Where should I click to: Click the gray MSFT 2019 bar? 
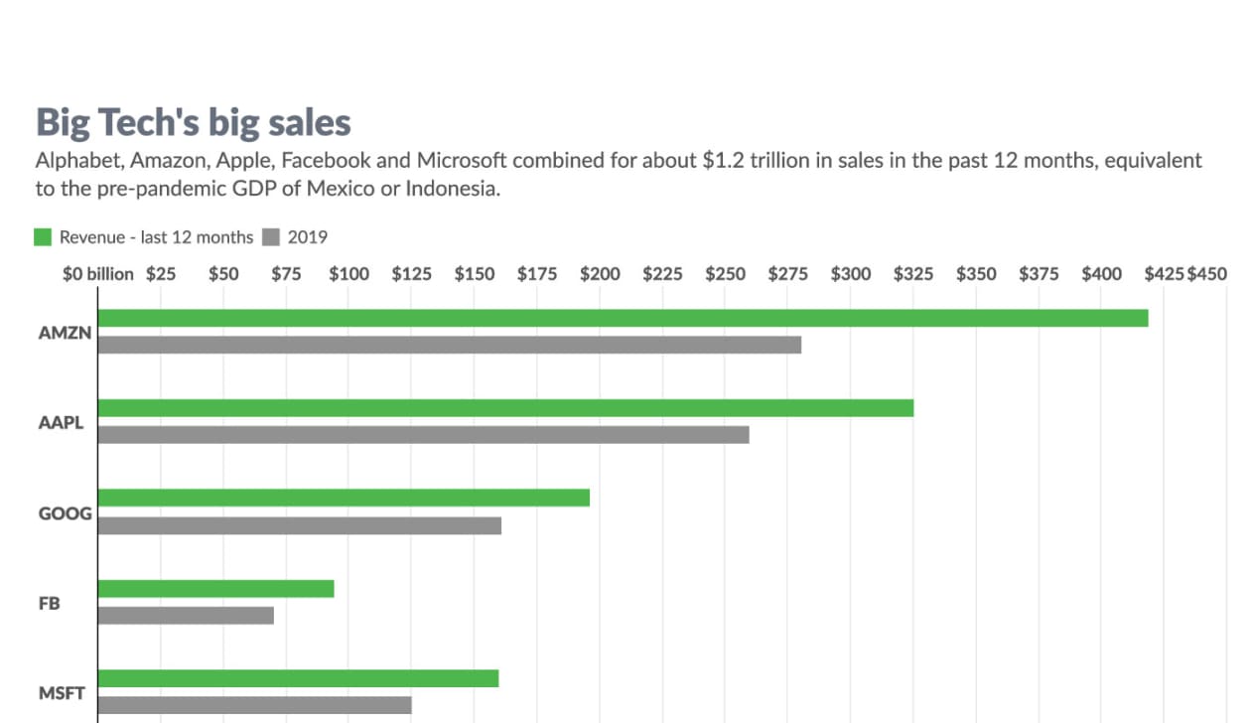254,705
